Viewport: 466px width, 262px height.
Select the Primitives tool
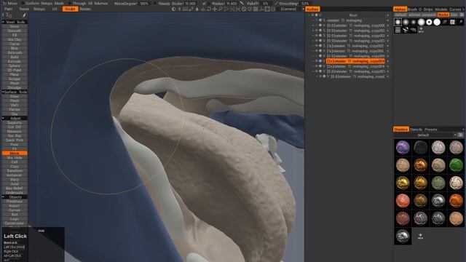pyautogui.click(x=15, y=202)
